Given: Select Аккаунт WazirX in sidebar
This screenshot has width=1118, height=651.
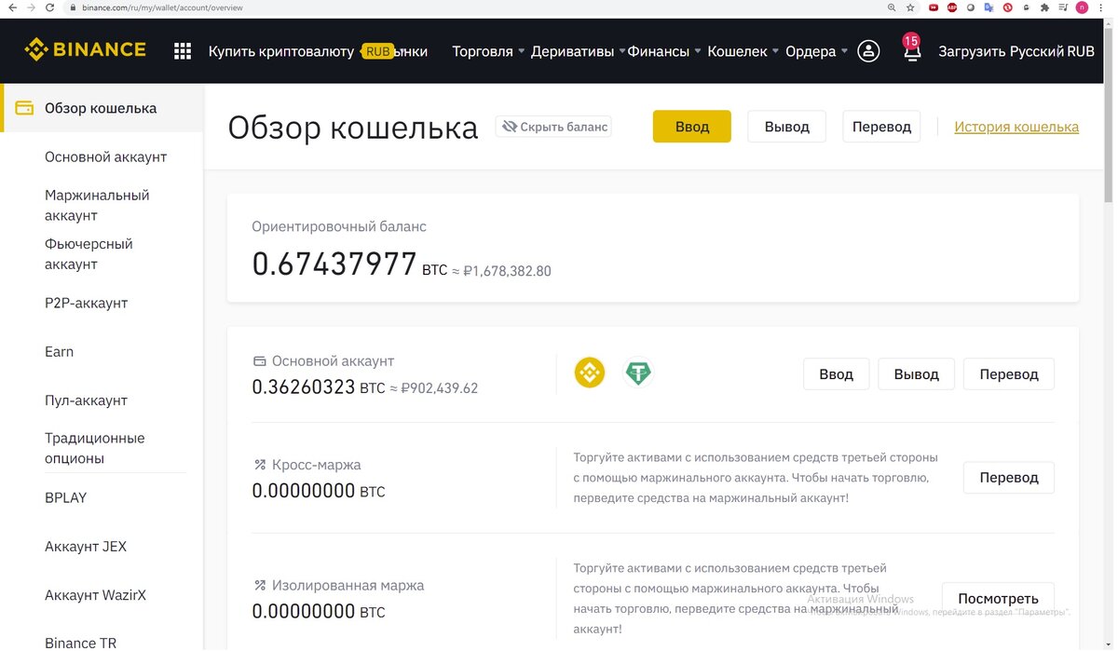Looking at the screenshot, I should tap(95, 594).
